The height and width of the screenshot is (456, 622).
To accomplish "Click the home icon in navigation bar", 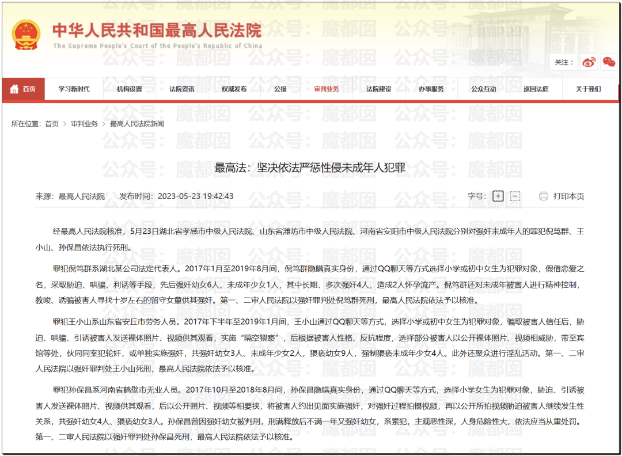I will coord(14,89).
